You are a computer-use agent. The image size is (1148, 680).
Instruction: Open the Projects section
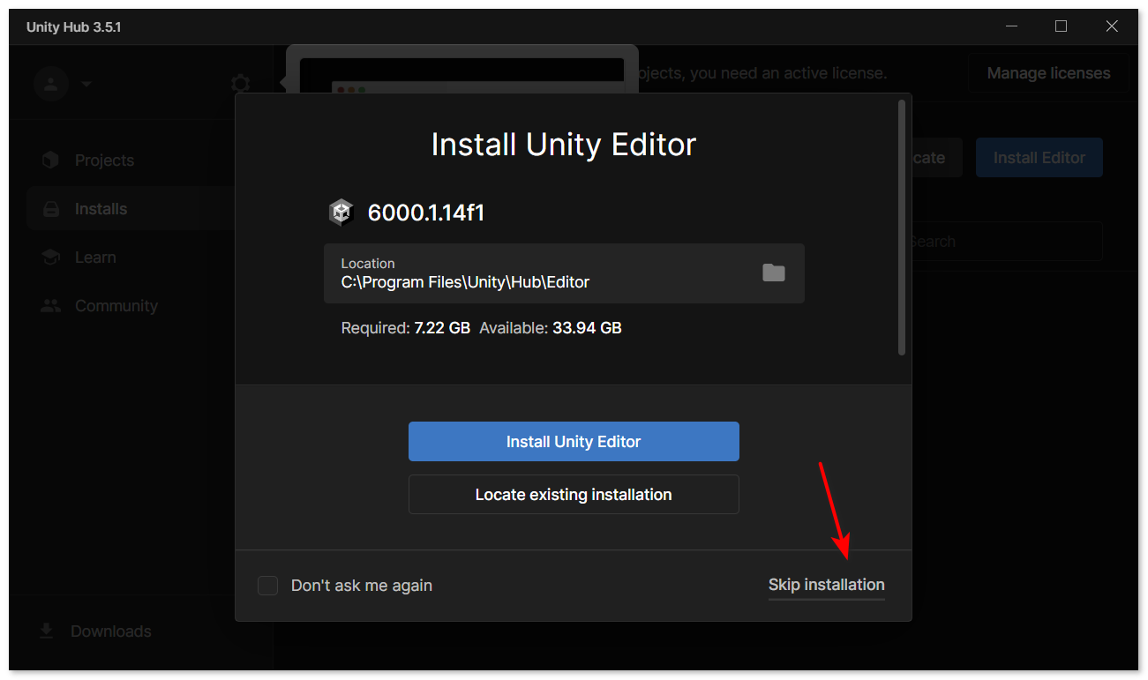click(x=105, y=161)
